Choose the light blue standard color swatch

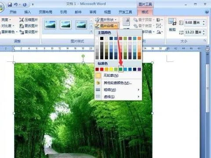tap(125, 69)
